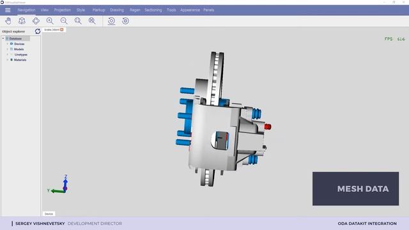Screen dimensions: 409x230
Task: Click the Devices item icon
Action: [x=12, y=44]
